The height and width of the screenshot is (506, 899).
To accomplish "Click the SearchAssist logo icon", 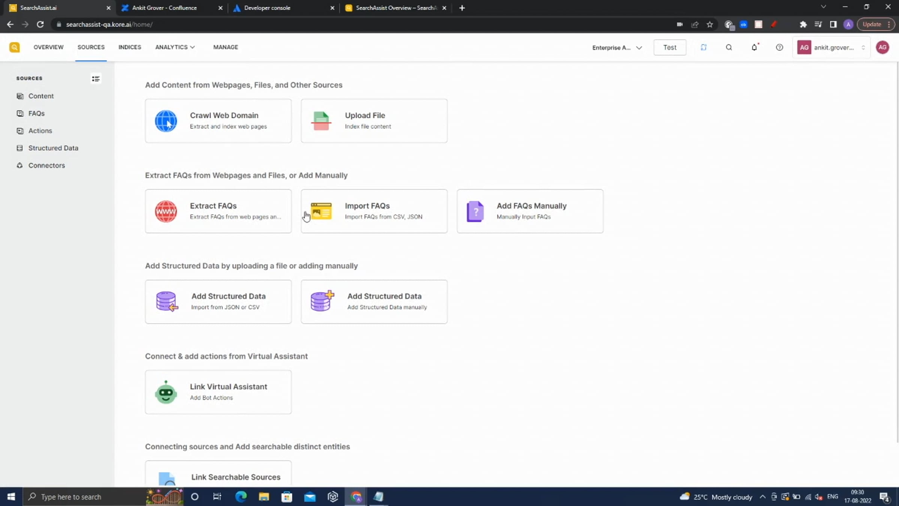I will point(14,47).
